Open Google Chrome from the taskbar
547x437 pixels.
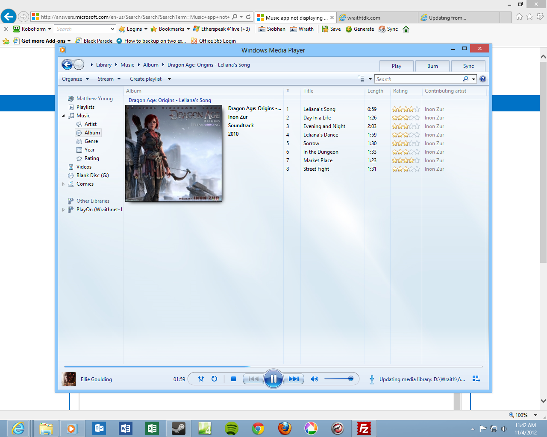pyautogui.click(x=258, y=428)
